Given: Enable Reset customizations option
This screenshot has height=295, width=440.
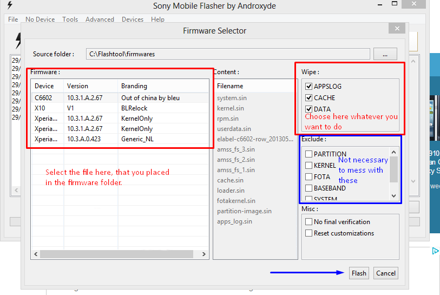Looking at the screenshot, I should (x=308, y=233).
